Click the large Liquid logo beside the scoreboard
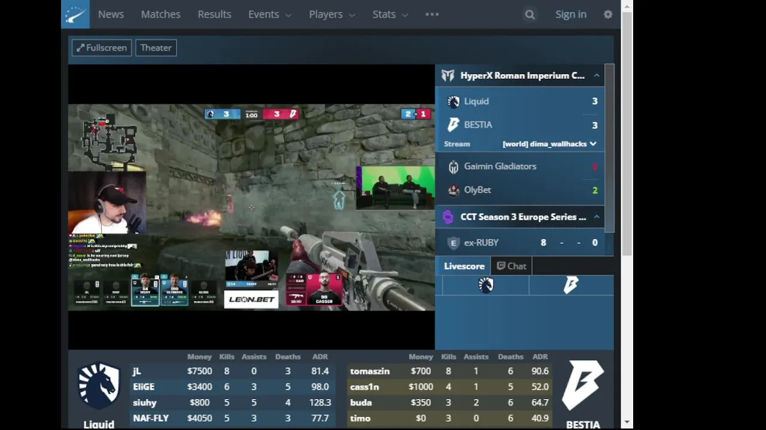Screen dimensions: 766x430 pos(99,386)
